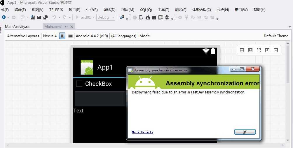Click the Undo arrow icon
293x148 pixels.
click(x=54, y=17)
